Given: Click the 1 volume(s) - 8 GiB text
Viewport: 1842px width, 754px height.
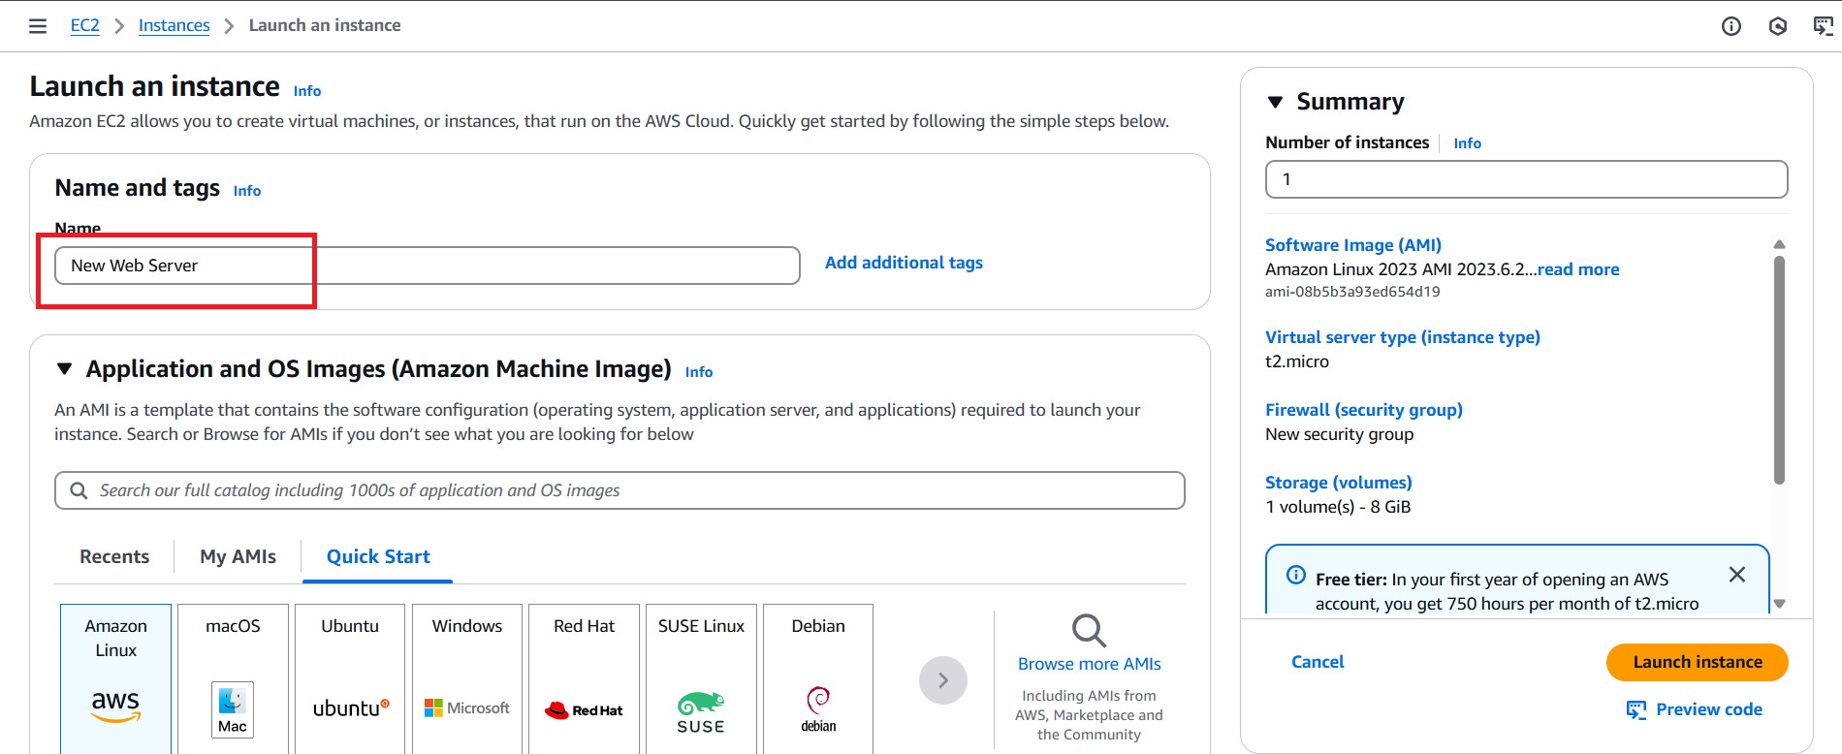Looking at the screenshot, I should (1338, 507).
